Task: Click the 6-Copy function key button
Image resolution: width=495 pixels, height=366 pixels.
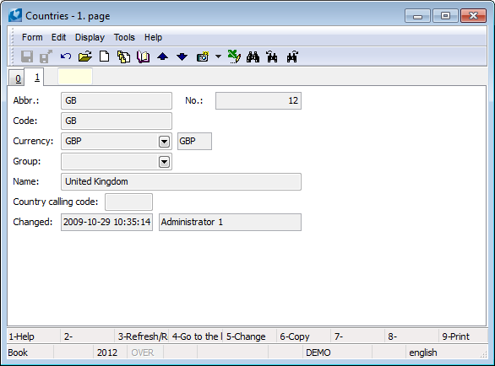Action: [x=304, y=336]
